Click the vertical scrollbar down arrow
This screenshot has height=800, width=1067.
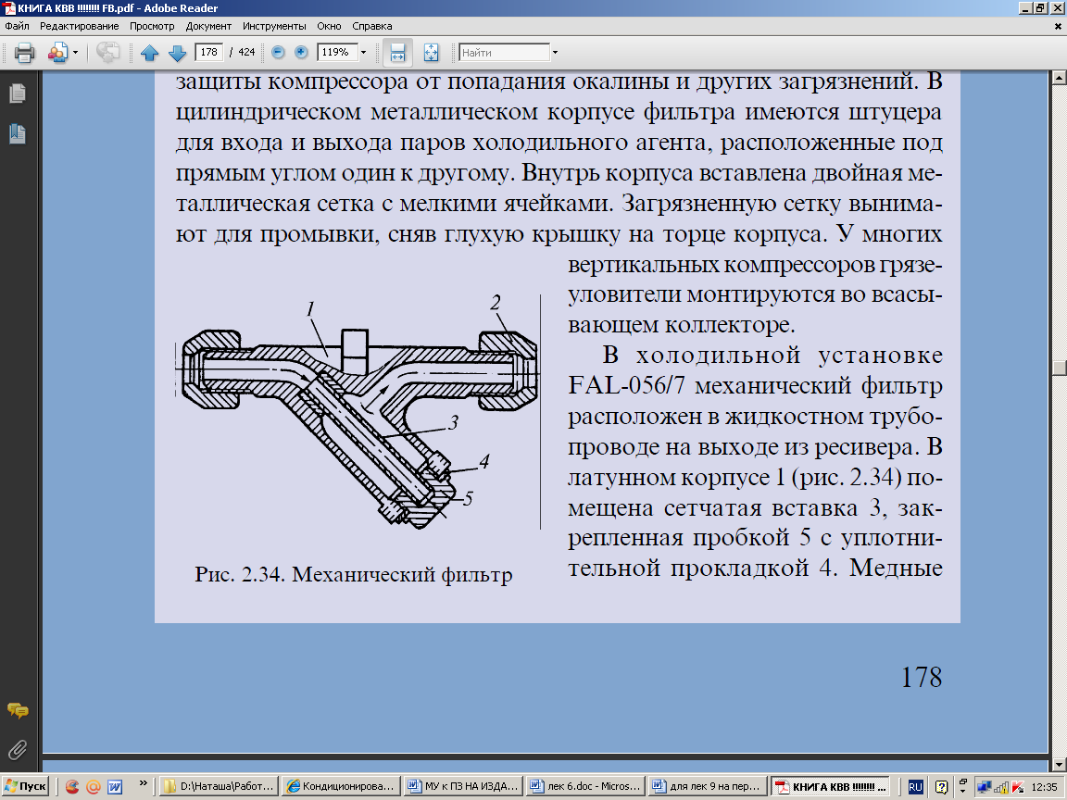[x=1059, y=765]
